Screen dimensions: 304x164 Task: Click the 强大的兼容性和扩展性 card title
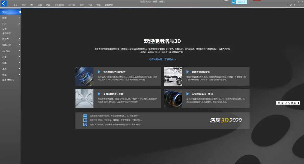tap(115, 72)
